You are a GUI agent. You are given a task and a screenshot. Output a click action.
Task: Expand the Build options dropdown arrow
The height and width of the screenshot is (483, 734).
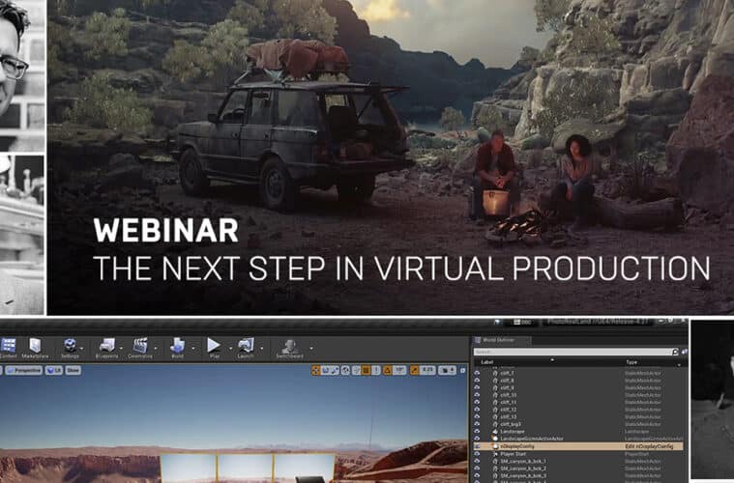[x=192, y=346]
